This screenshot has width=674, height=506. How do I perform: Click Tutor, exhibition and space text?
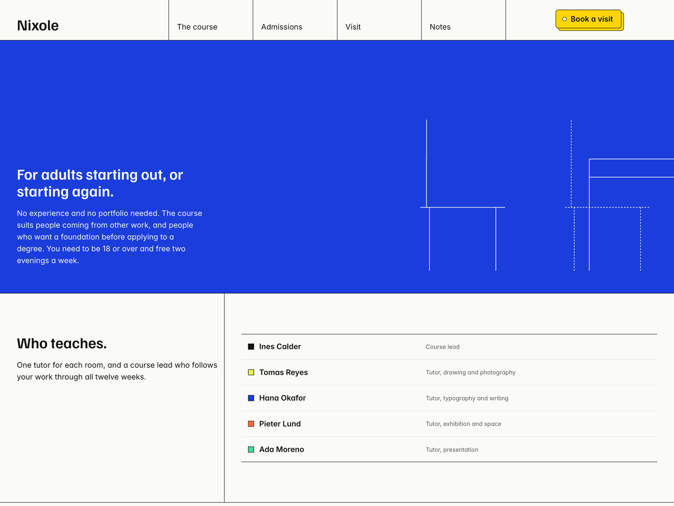click(x=463, y=424)
